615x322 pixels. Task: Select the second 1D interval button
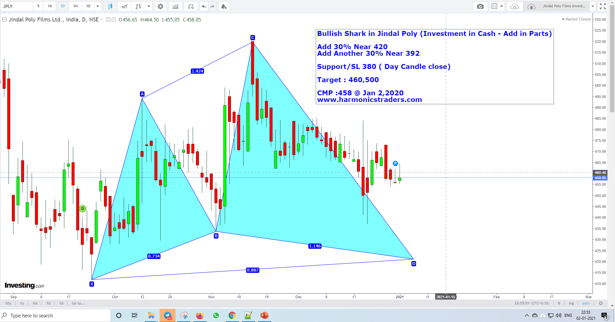[88, 6]
